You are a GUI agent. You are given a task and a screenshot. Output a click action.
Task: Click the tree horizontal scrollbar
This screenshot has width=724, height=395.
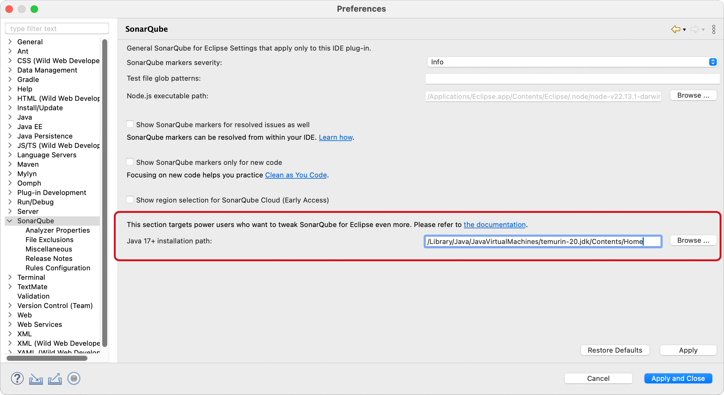coord(47,358)
